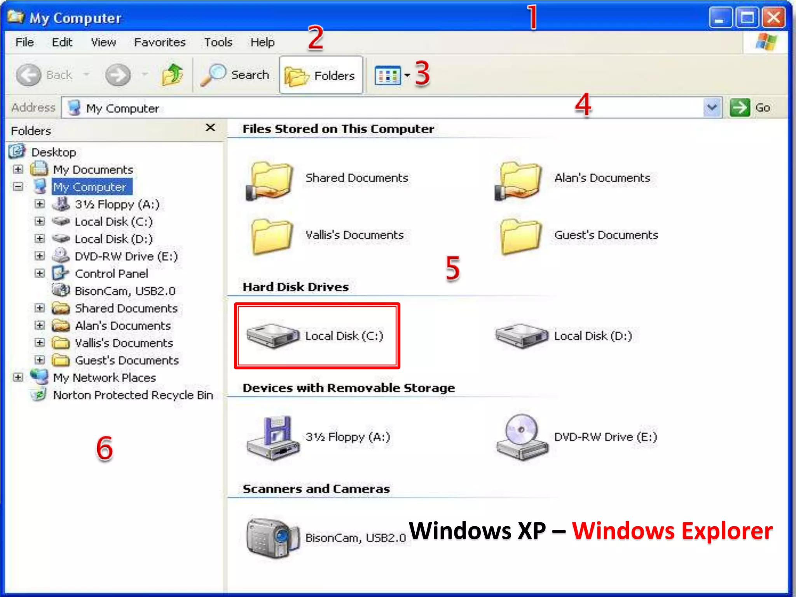Click the Forward navigation arrow icon
The width and height of the screenshot is (796, 597).
[118, 75]
